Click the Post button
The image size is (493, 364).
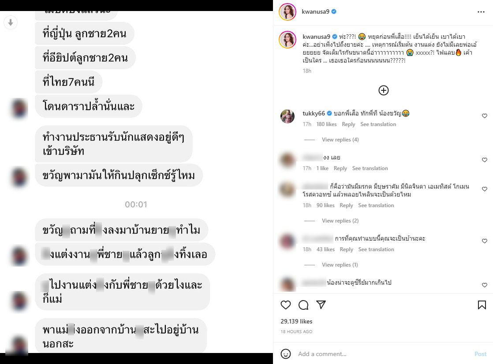(x=480, y=354)
